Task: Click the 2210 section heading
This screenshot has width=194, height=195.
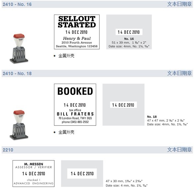Action: (x=8, y=150)
